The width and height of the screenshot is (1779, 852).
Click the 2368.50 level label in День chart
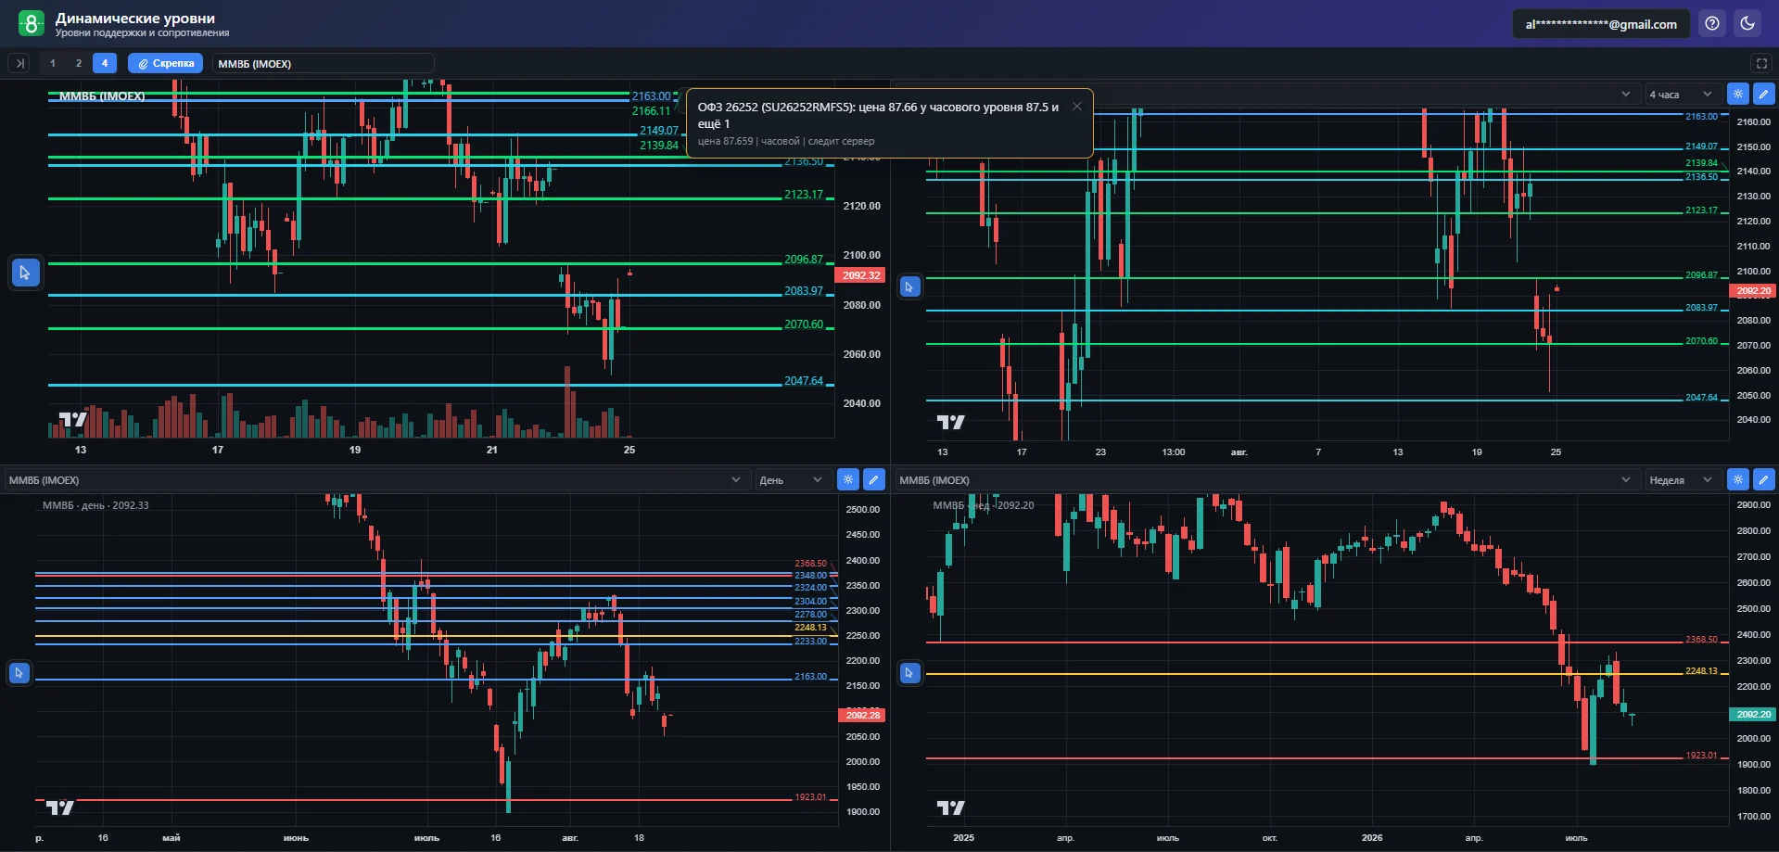810,564
